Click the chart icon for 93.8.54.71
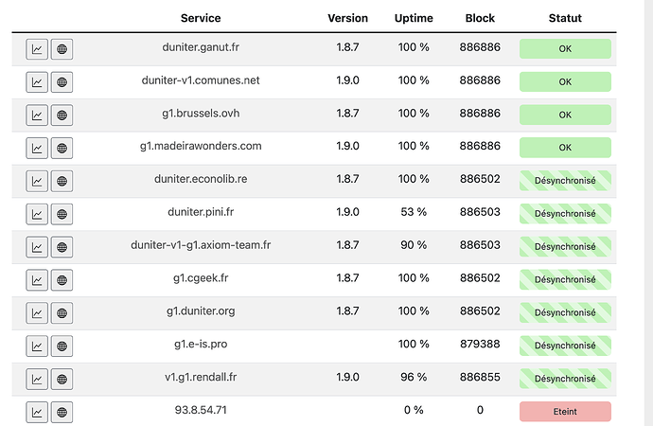 click(37, 412)
